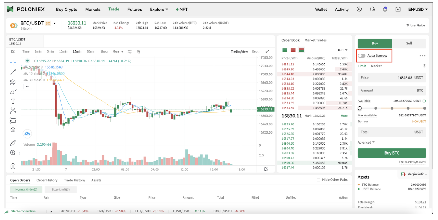Select the trend line drawing tool
This screenshot has width=438, height=220.
pos(13,72)
